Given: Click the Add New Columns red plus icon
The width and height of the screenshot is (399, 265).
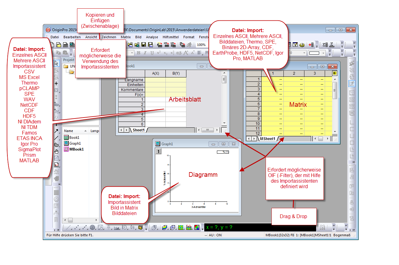Looking at the screenshot, I should (x=311, y=45).
